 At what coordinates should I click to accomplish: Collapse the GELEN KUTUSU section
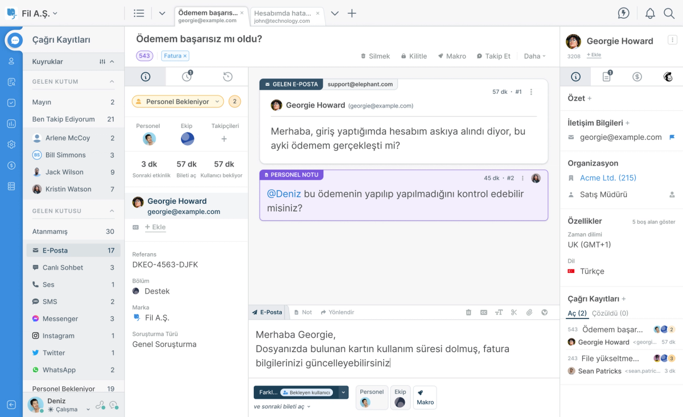pos(112,211)
